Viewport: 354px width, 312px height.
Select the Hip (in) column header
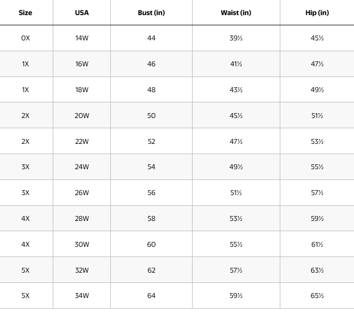click(x=316, y=12)
